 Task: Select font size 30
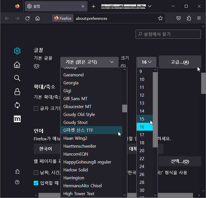145,190
